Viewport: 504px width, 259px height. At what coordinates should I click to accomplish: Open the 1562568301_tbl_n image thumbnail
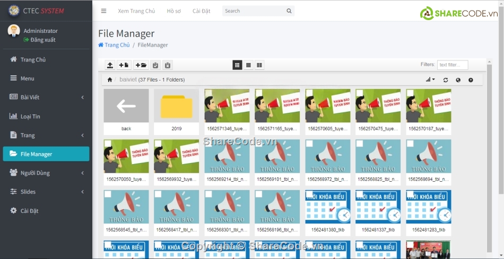coord(227,207)
